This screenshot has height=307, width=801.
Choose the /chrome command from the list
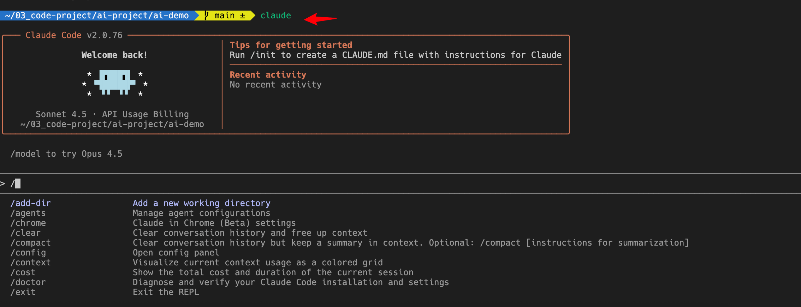(28, 223)
